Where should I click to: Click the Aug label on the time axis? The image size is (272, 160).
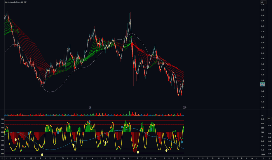252,158
